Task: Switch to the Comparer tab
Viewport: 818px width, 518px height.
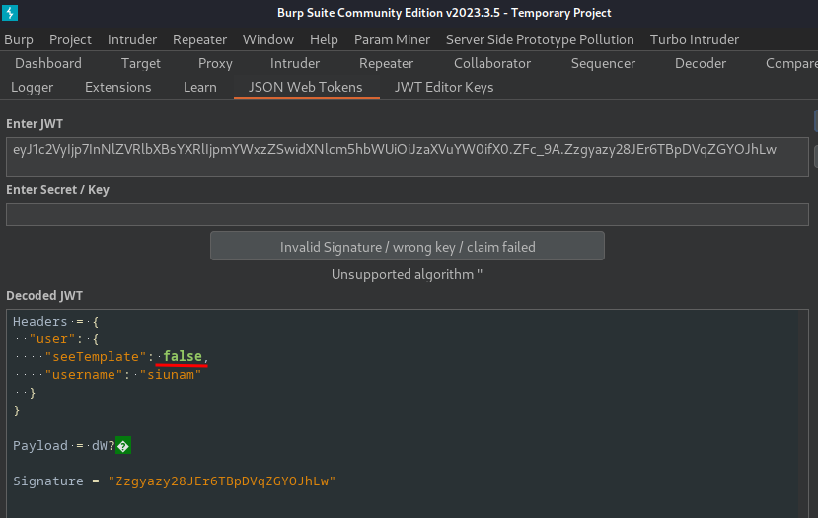Action: tap(791, 64)
